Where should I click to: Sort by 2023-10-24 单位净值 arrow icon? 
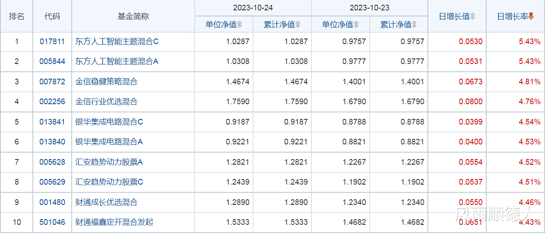coord(239,25)
